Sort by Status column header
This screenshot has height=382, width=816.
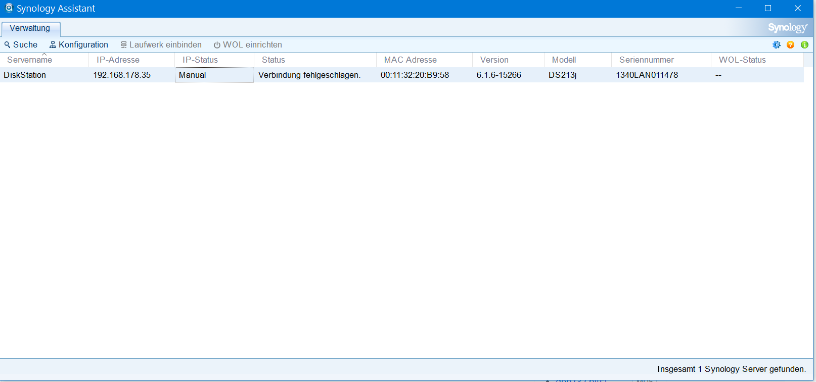pyautogui.click(x=315, y=60)
